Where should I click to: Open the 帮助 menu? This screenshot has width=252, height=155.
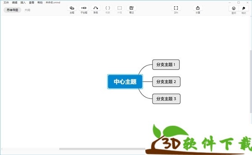pos(40,3)
